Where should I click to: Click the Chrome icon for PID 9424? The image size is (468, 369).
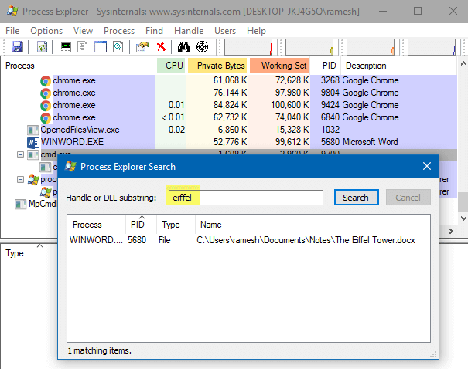pos(46,106)
